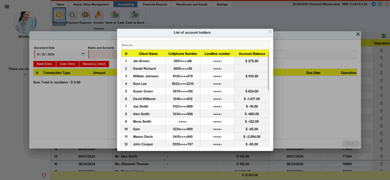
Task: Select client David Williams
Action: (144, 99)
